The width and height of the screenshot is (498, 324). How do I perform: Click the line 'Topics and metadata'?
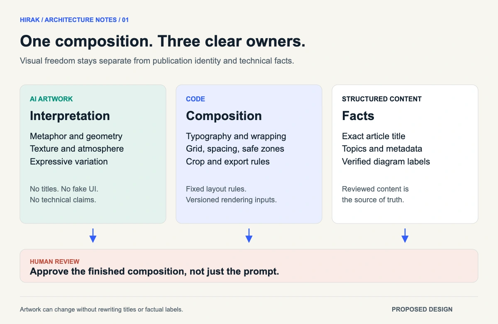click(x=382, y=149)
